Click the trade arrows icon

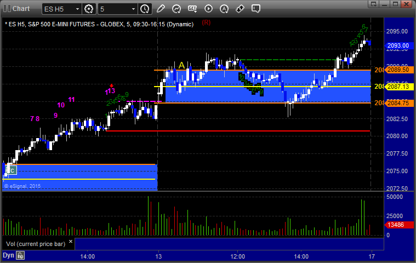(240, 9)
